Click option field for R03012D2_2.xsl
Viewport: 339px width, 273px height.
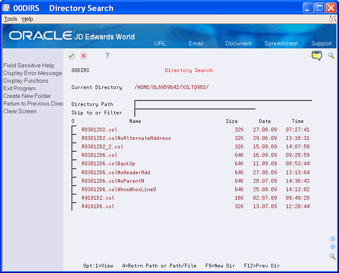click(74, 147)
